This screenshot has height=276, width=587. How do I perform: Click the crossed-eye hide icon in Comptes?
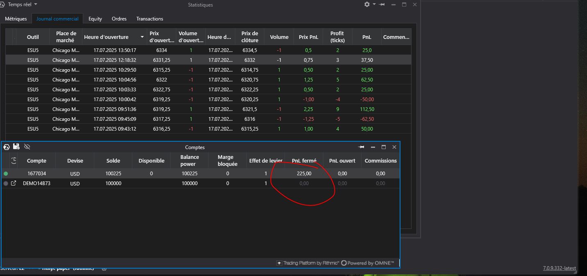point(27,147)
